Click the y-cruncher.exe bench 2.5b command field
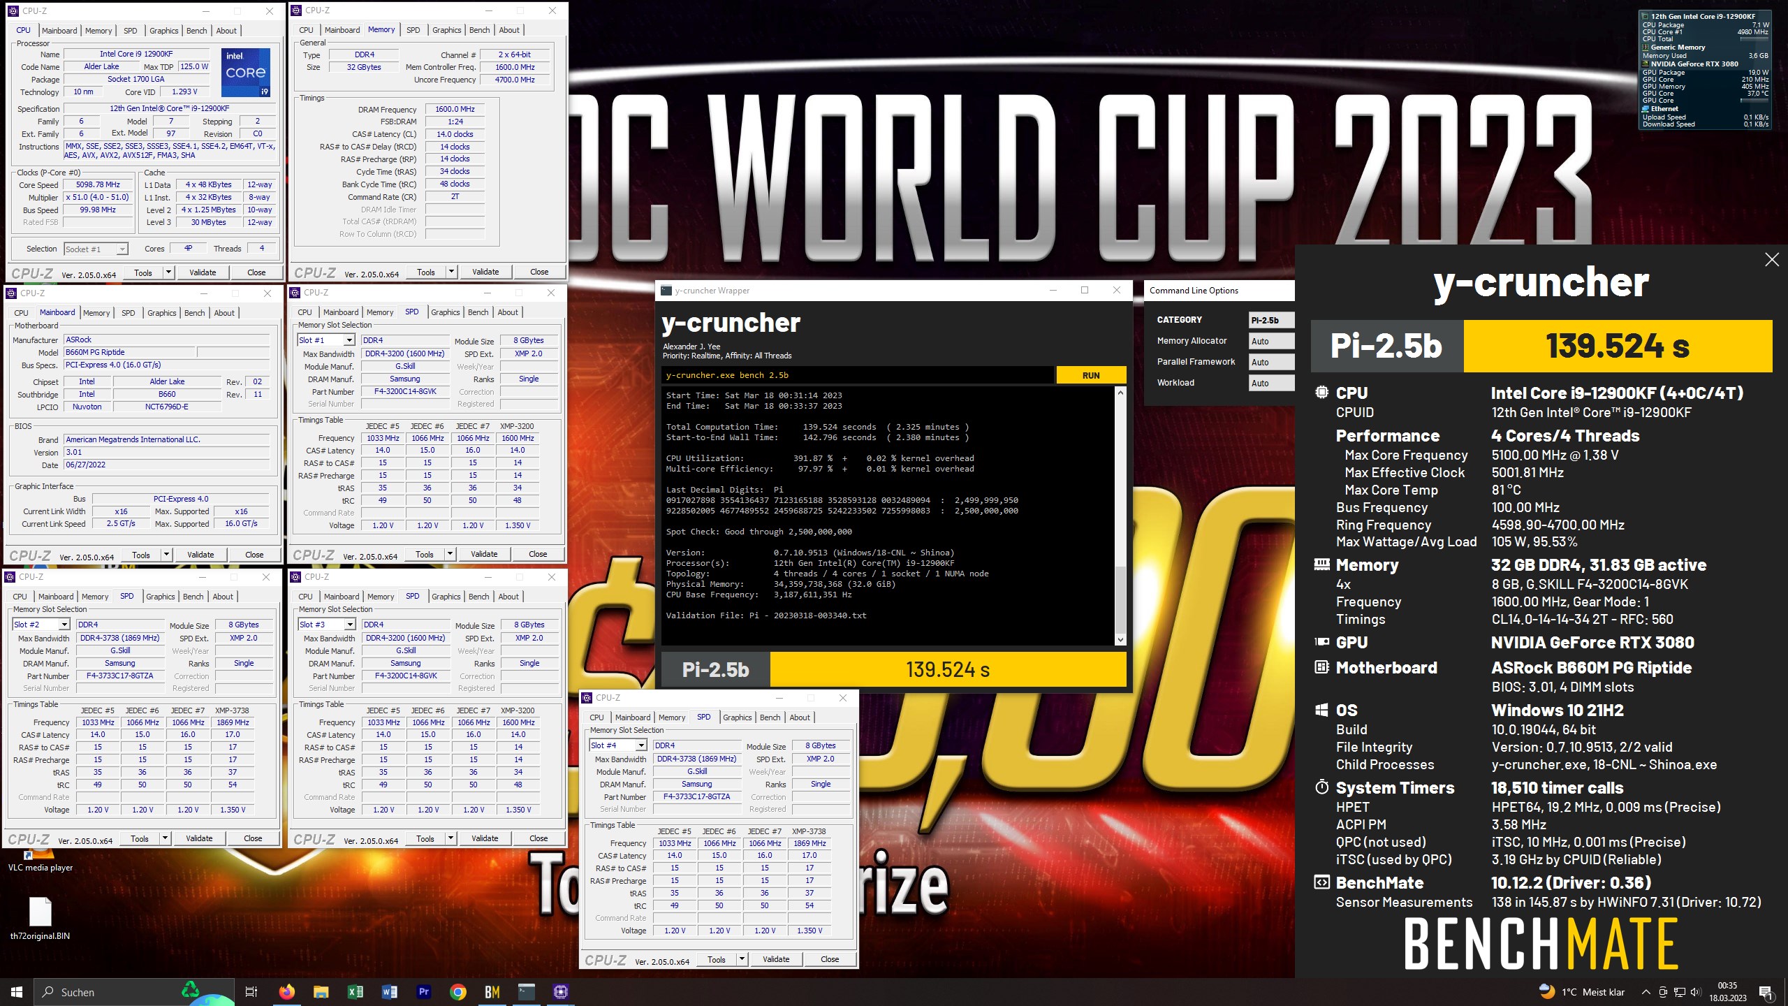 pyautogui.click(x=857, y=375)
